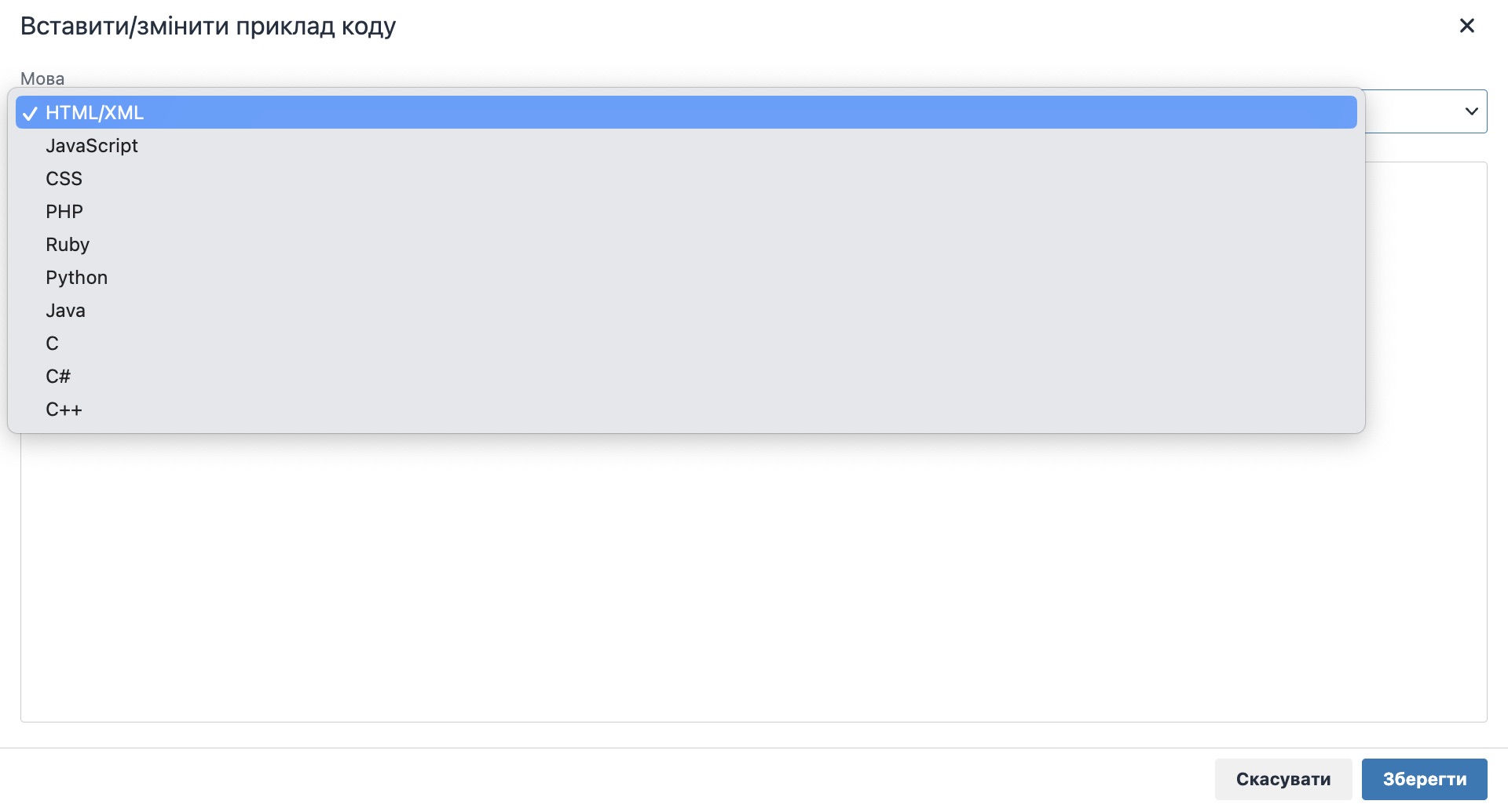Pick Java from the language options
The height and width of the screenshot is (808, 1508).
coord(65,311)
